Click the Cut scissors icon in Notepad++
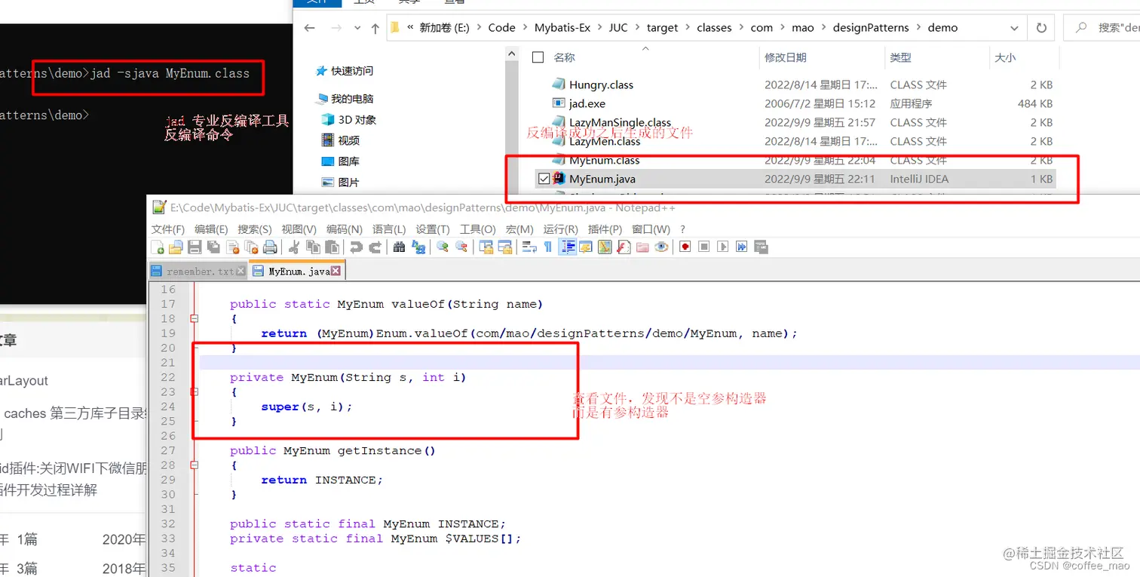This screenshot has height=577, width=1140. tap(293, 247)
